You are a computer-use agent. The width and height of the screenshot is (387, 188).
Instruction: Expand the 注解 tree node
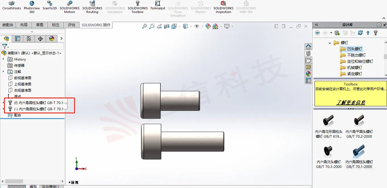tap(3, 72)
